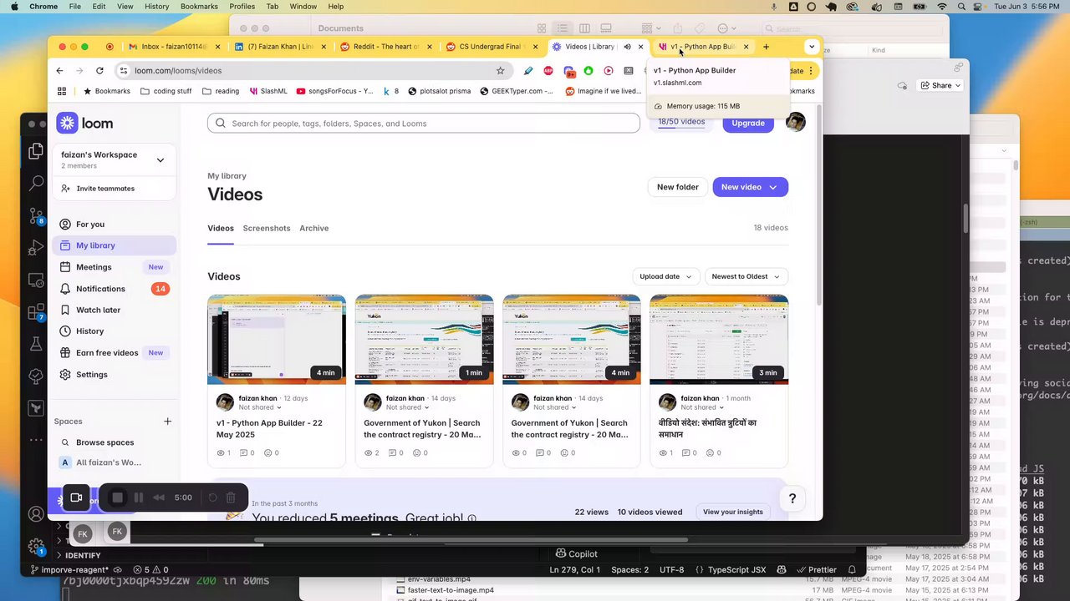The width and height of the screenshot is (1070, 601).
Task: Open the Upload date sort dropdown
Action: (x=665, y=276)
